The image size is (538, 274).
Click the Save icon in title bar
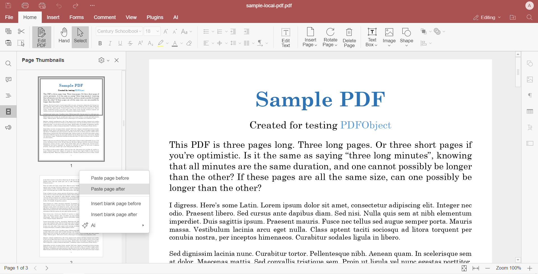click(8, 6)
